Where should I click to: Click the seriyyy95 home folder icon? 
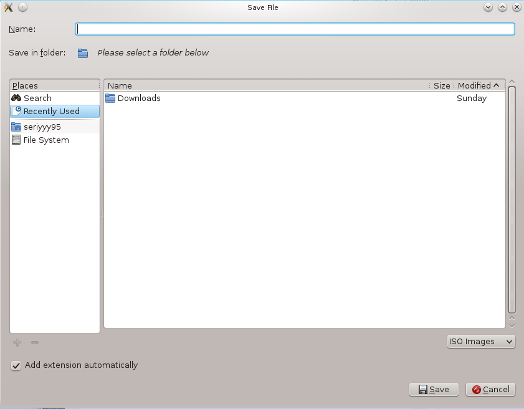(x=16, y=127)
